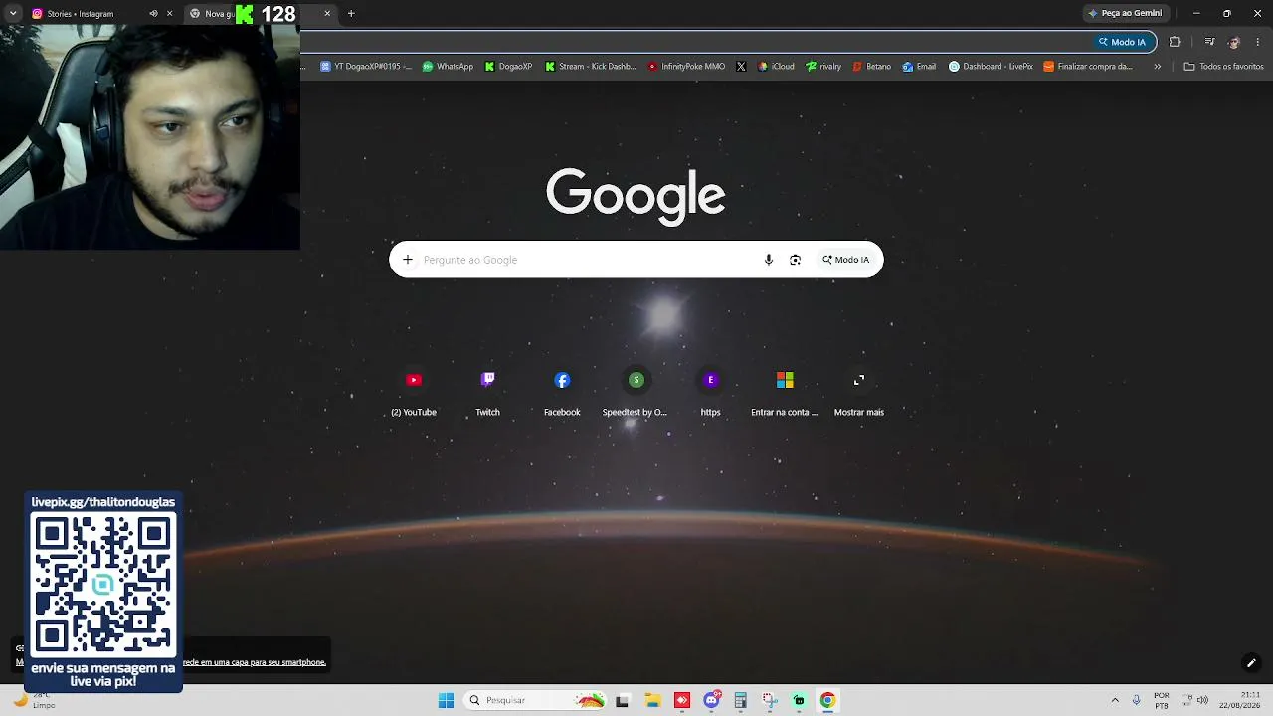
Task: Open Chrome three-dot menu
Action: tap(1258, 42)
